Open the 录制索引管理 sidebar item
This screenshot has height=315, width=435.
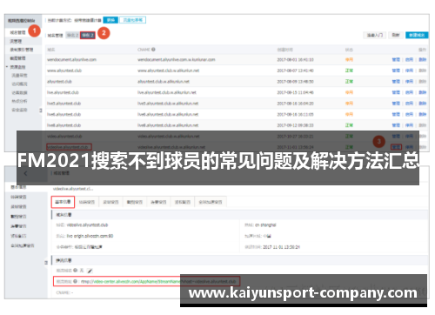[x=22, y=50]
